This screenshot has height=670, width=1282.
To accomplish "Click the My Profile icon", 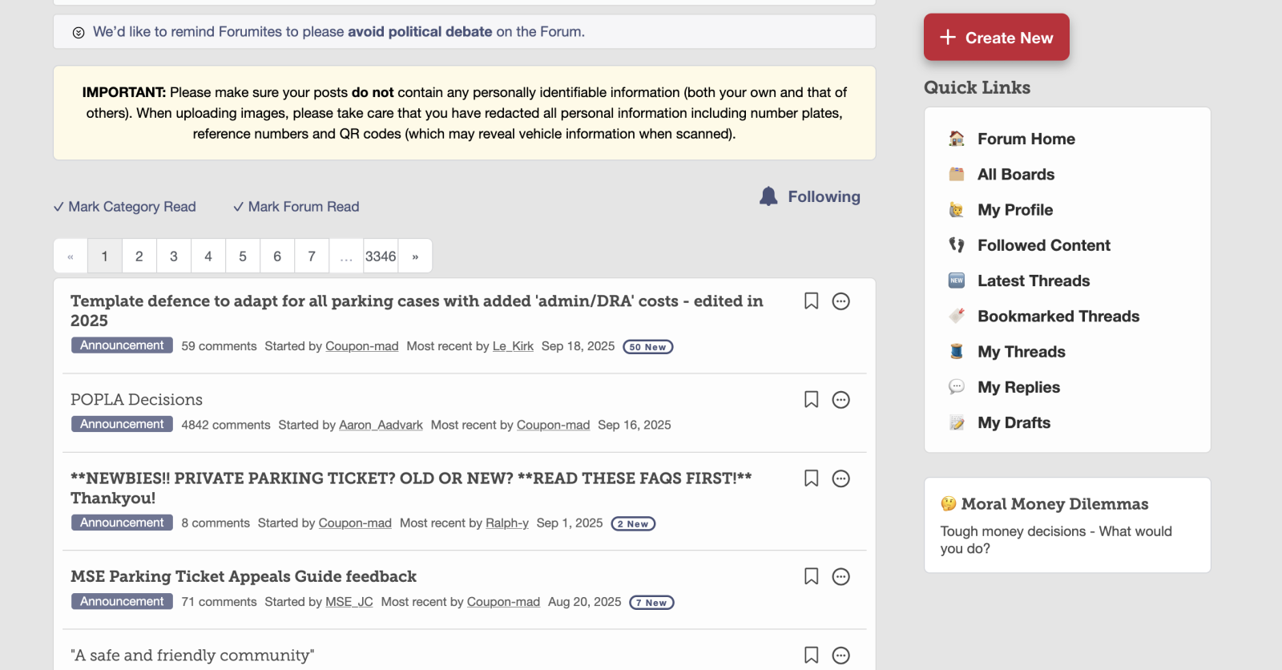I will pyautogui.click(x=957, y=210).
